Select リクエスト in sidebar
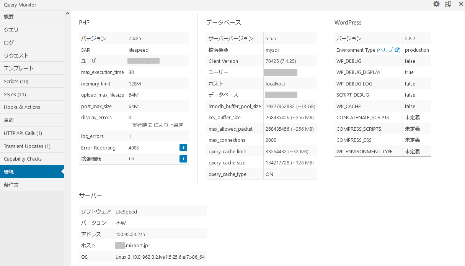Image resolution: width=465 pixels, height=266 pixels. 32,56
